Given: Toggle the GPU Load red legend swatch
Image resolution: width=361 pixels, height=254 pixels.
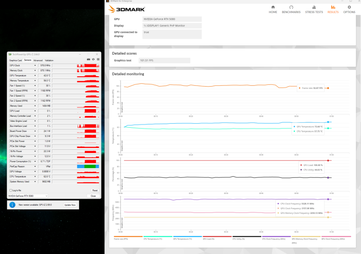Looking at the screenshot, I should coord(217,236).
